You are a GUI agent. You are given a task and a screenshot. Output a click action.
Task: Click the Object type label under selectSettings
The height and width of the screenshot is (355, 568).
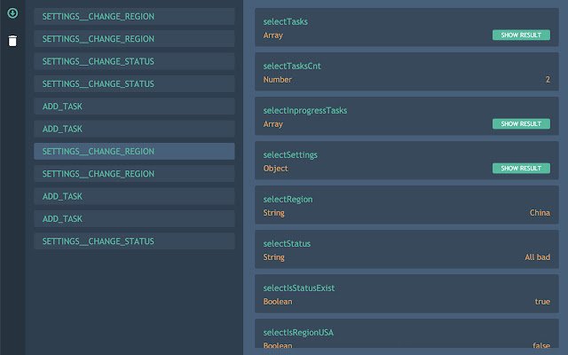[276, 169]
